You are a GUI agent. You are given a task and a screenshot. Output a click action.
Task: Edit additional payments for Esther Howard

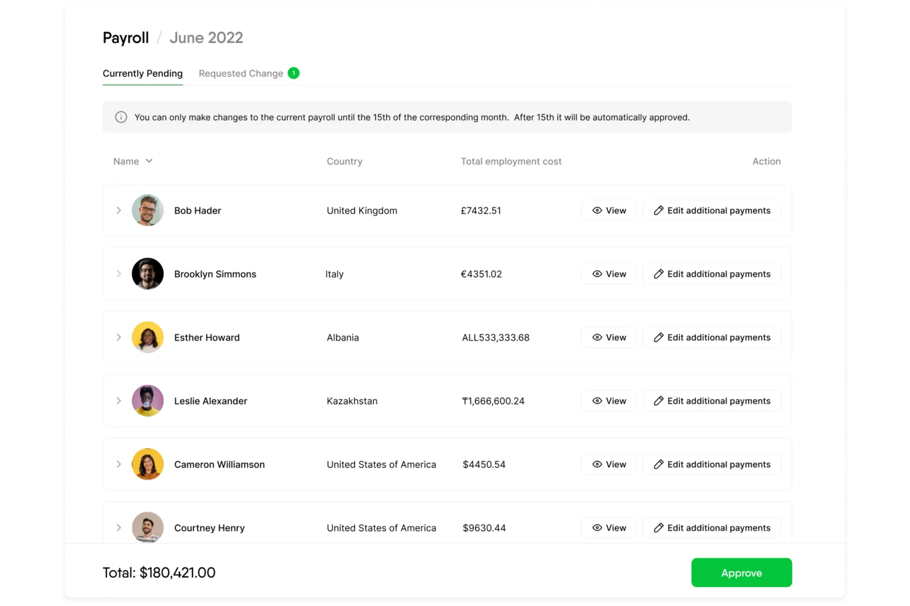coord(712,337)
